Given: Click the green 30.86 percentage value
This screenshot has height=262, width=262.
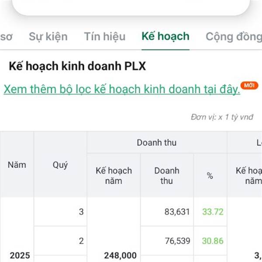Looking at the screenshot, I should (x=213, y=241).
